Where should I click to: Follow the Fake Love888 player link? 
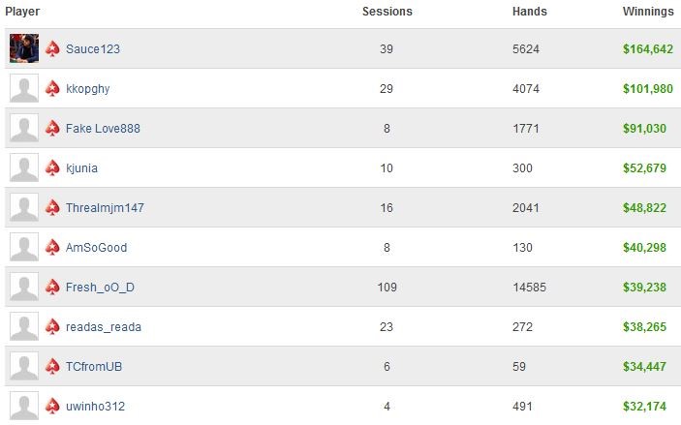pyautogui.click(x=103, y=129)
